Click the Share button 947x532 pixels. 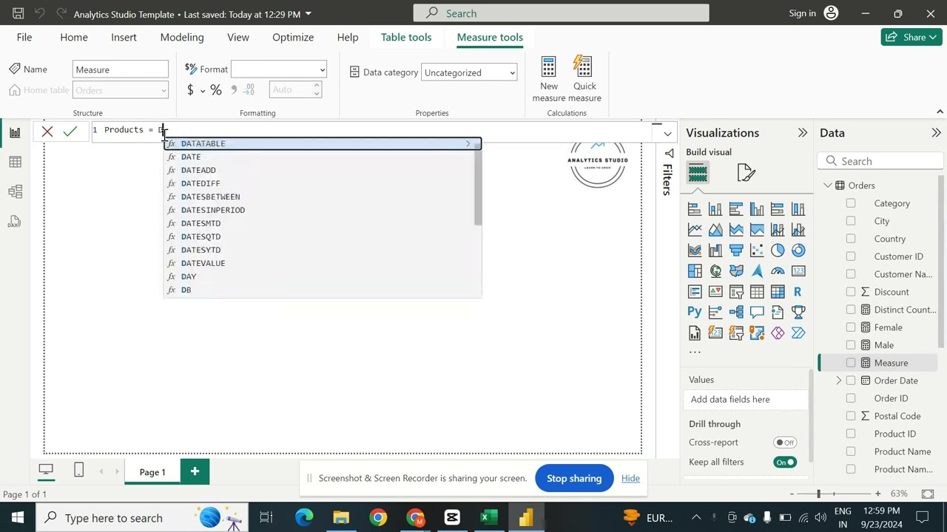coord(911,37)
